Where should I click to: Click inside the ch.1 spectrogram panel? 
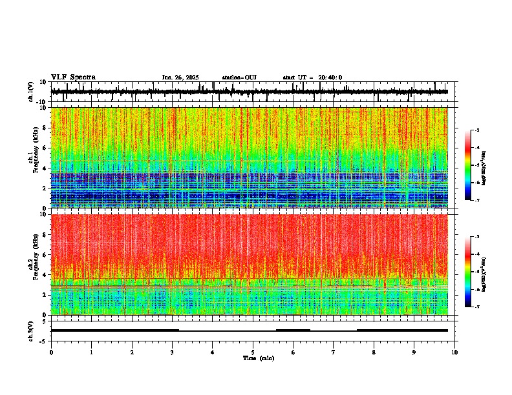[x=250, y=157]
